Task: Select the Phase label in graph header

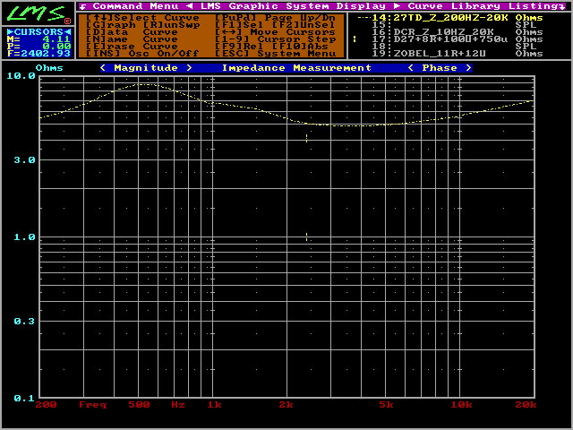Action: 440,68
